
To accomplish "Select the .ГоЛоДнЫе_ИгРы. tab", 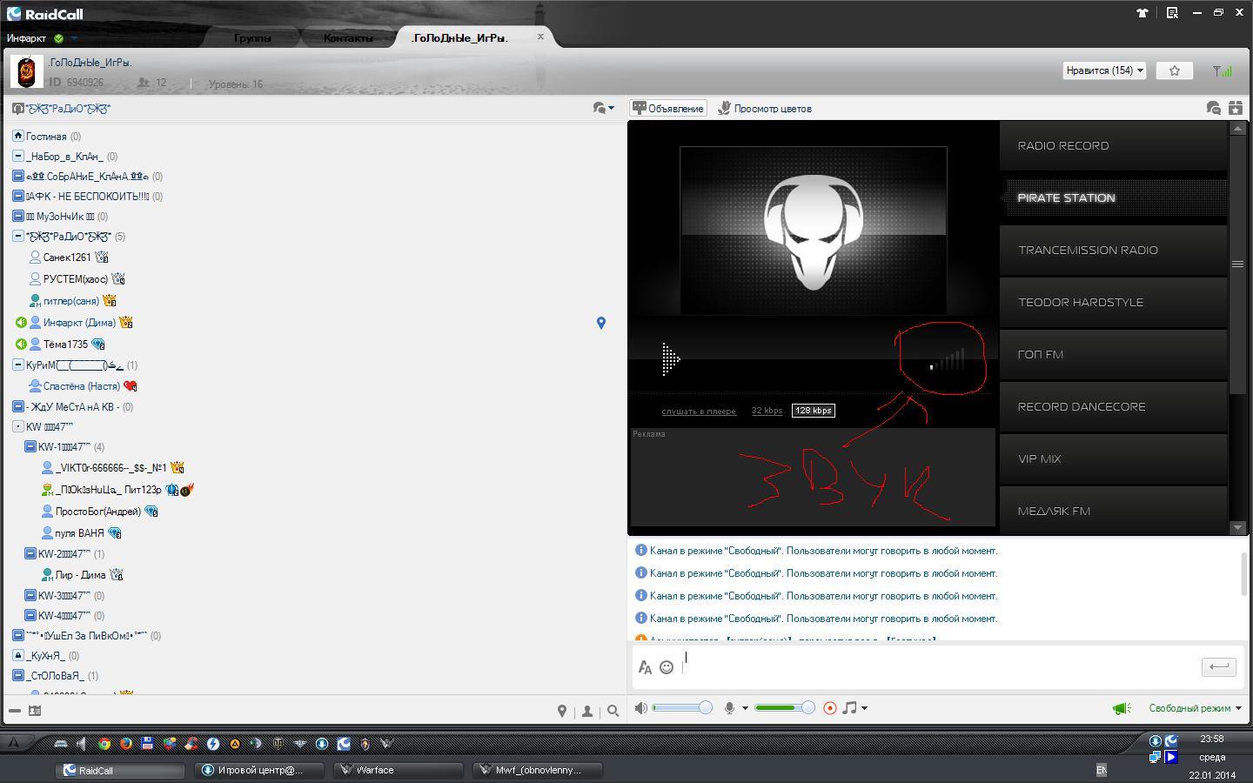I will [459, 37].
